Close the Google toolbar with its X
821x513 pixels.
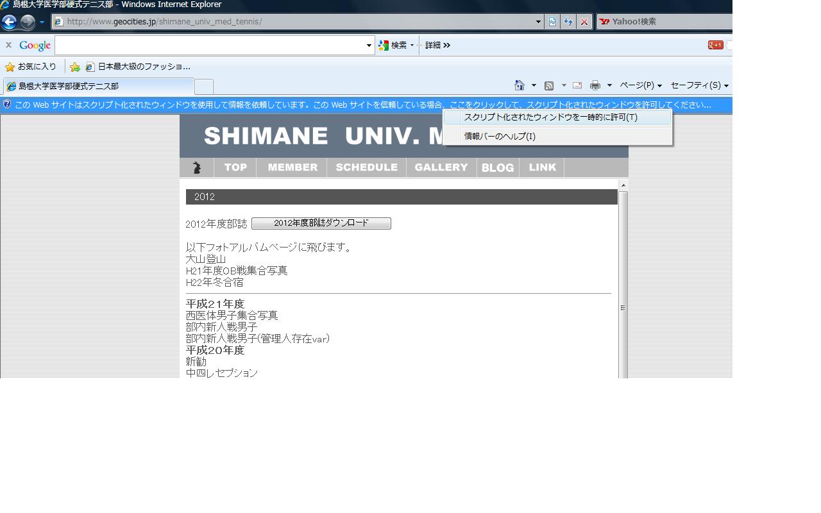(8, 45)
